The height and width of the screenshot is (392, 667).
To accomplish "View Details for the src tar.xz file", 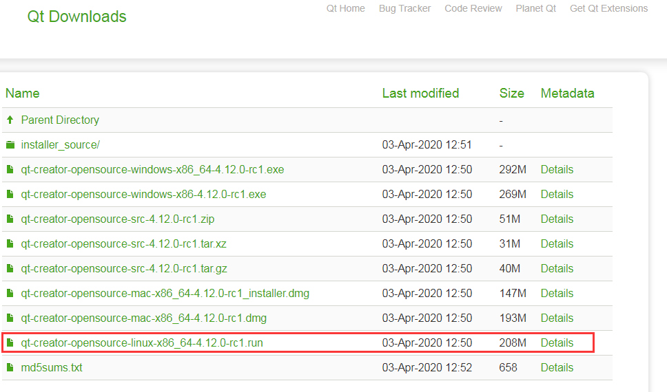I will [x=557, y=243].
